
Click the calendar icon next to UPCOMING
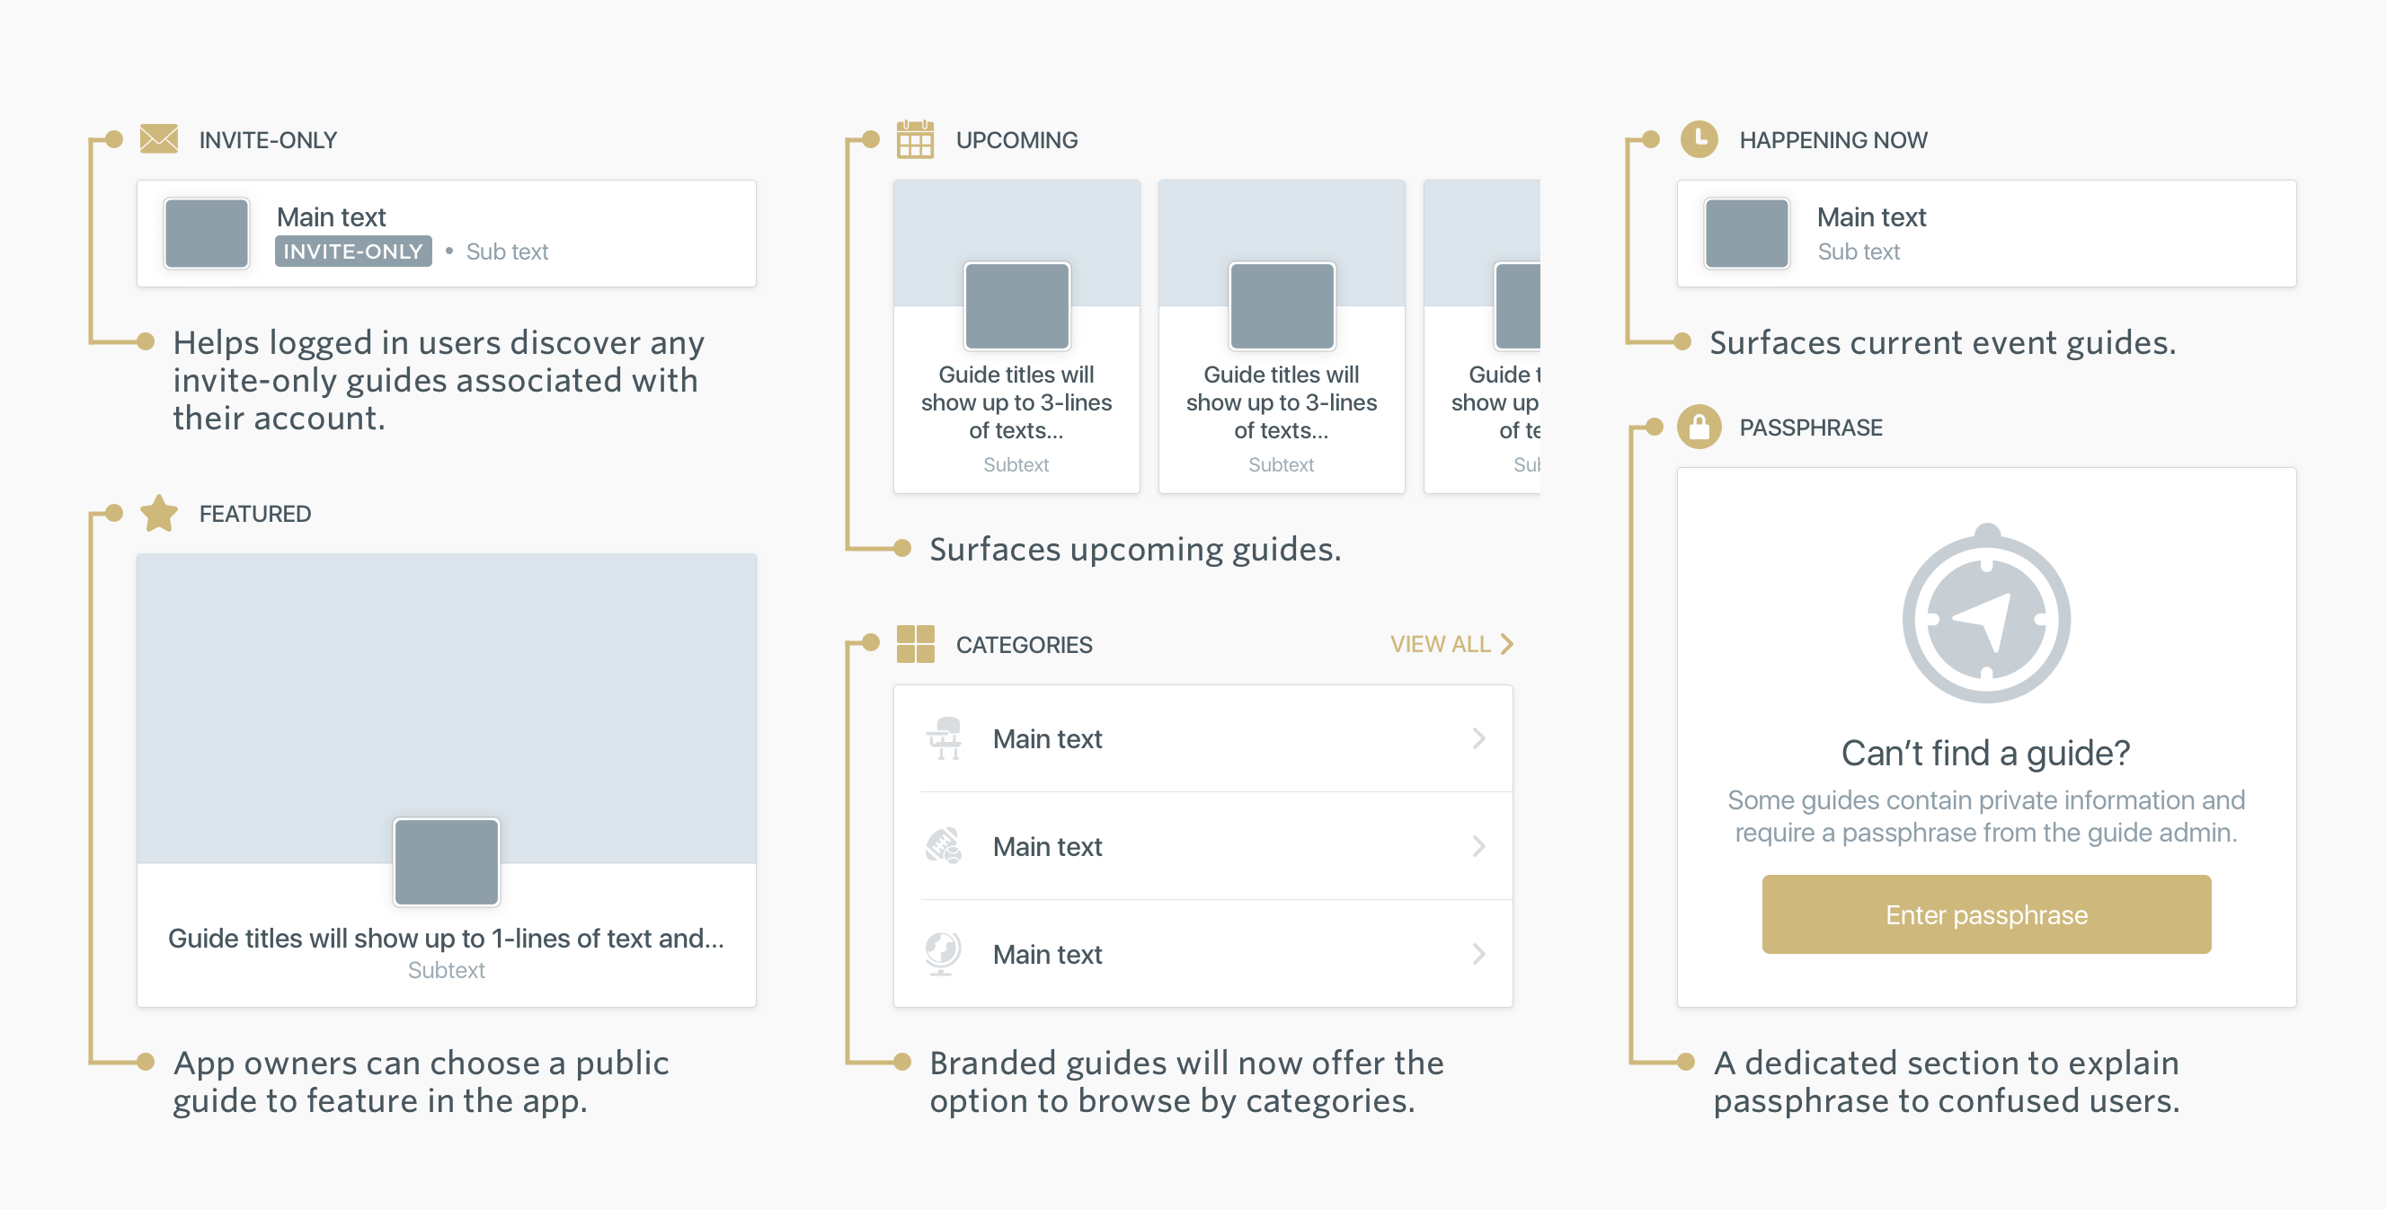point(916,139)
